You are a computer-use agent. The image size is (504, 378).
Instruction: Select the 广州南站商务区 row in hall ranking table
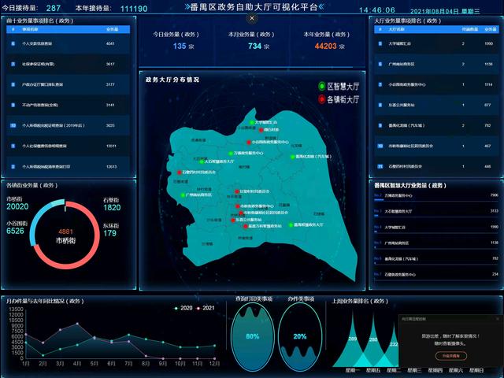tap(436, 64)
